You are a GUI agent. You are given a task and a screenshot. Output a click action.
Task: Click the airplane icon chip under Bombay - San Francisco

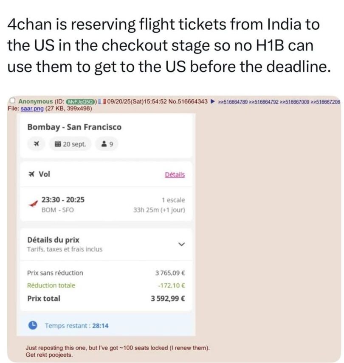(36, 144)
